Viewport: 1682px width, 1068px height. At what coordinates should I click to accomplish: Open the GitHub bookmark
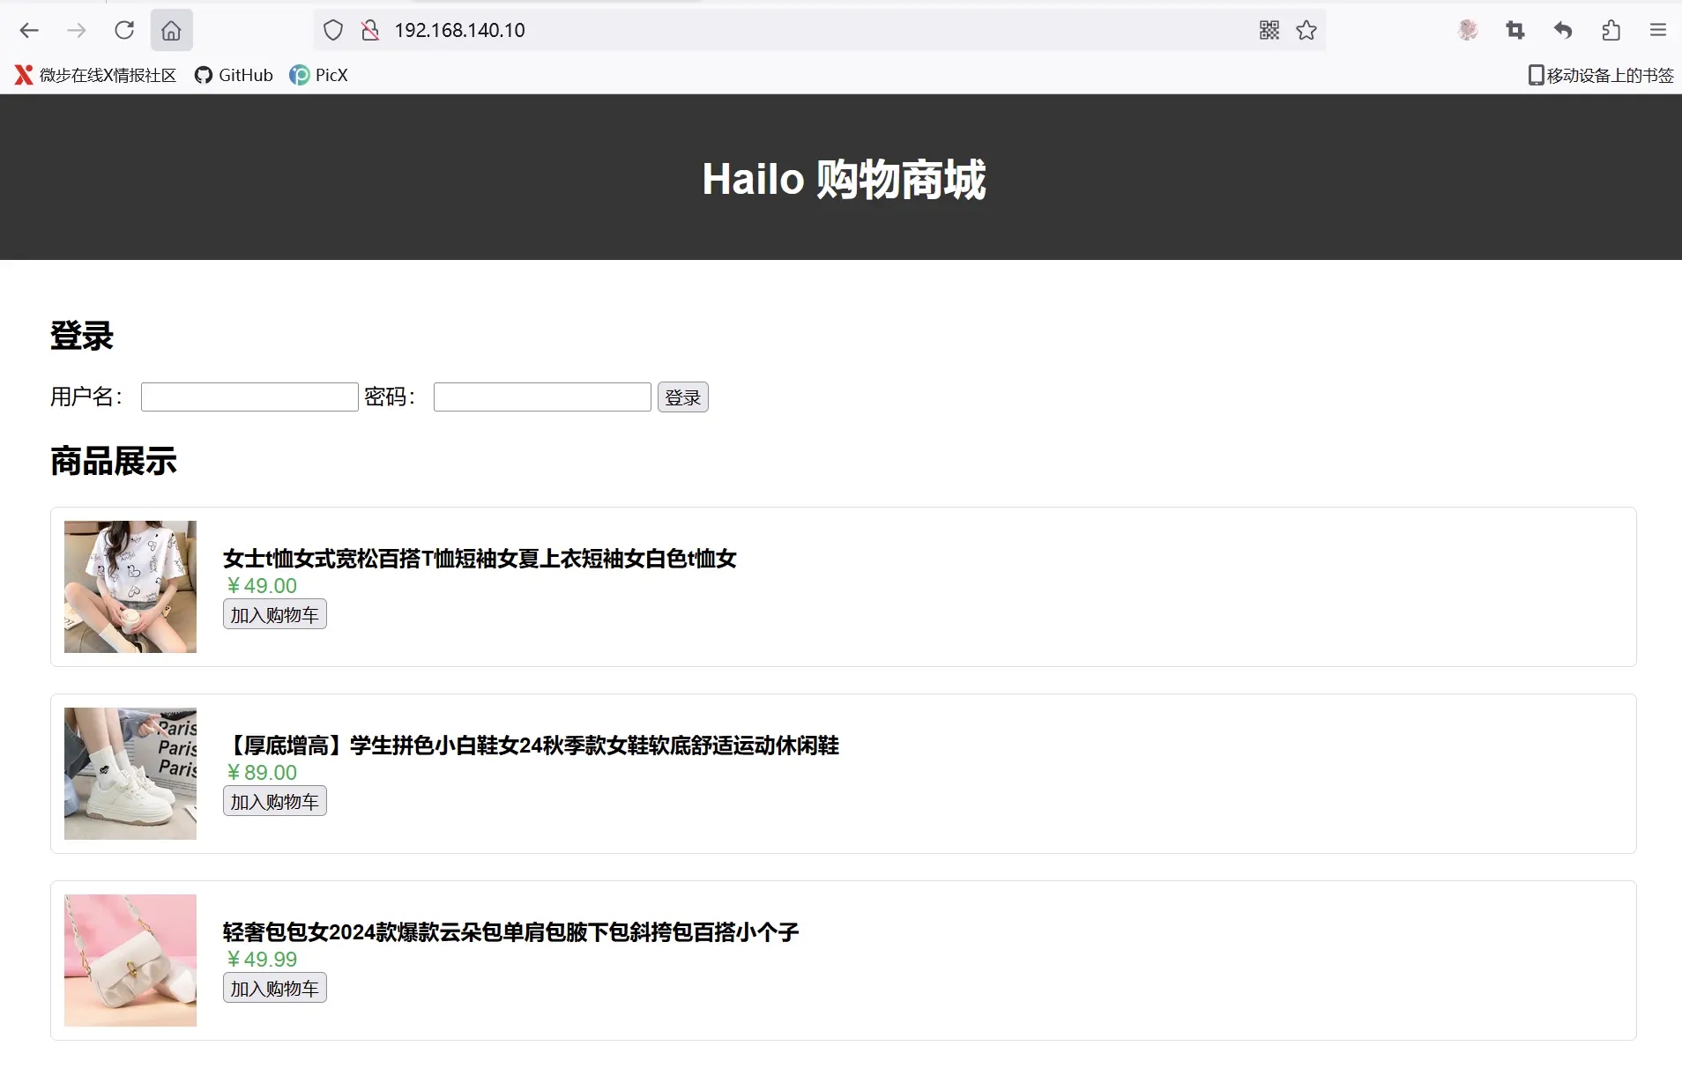tap(234, 75)
